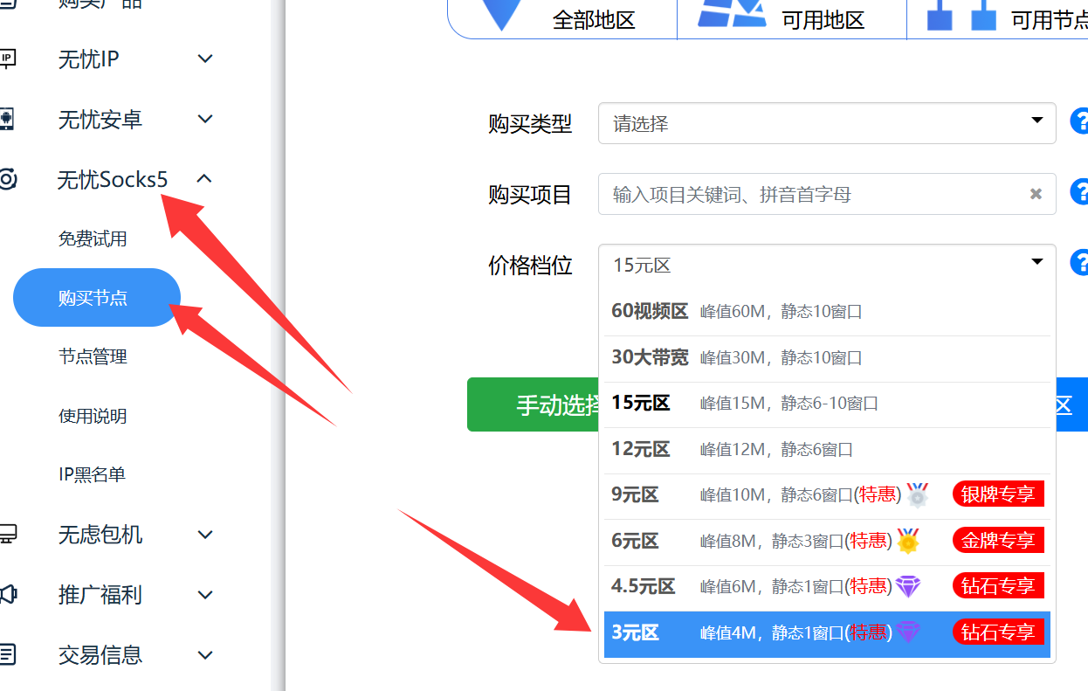Click the 无忧IP sidebar icon
The height and width of the screenshot is (691, 1088).
(7, 59)
